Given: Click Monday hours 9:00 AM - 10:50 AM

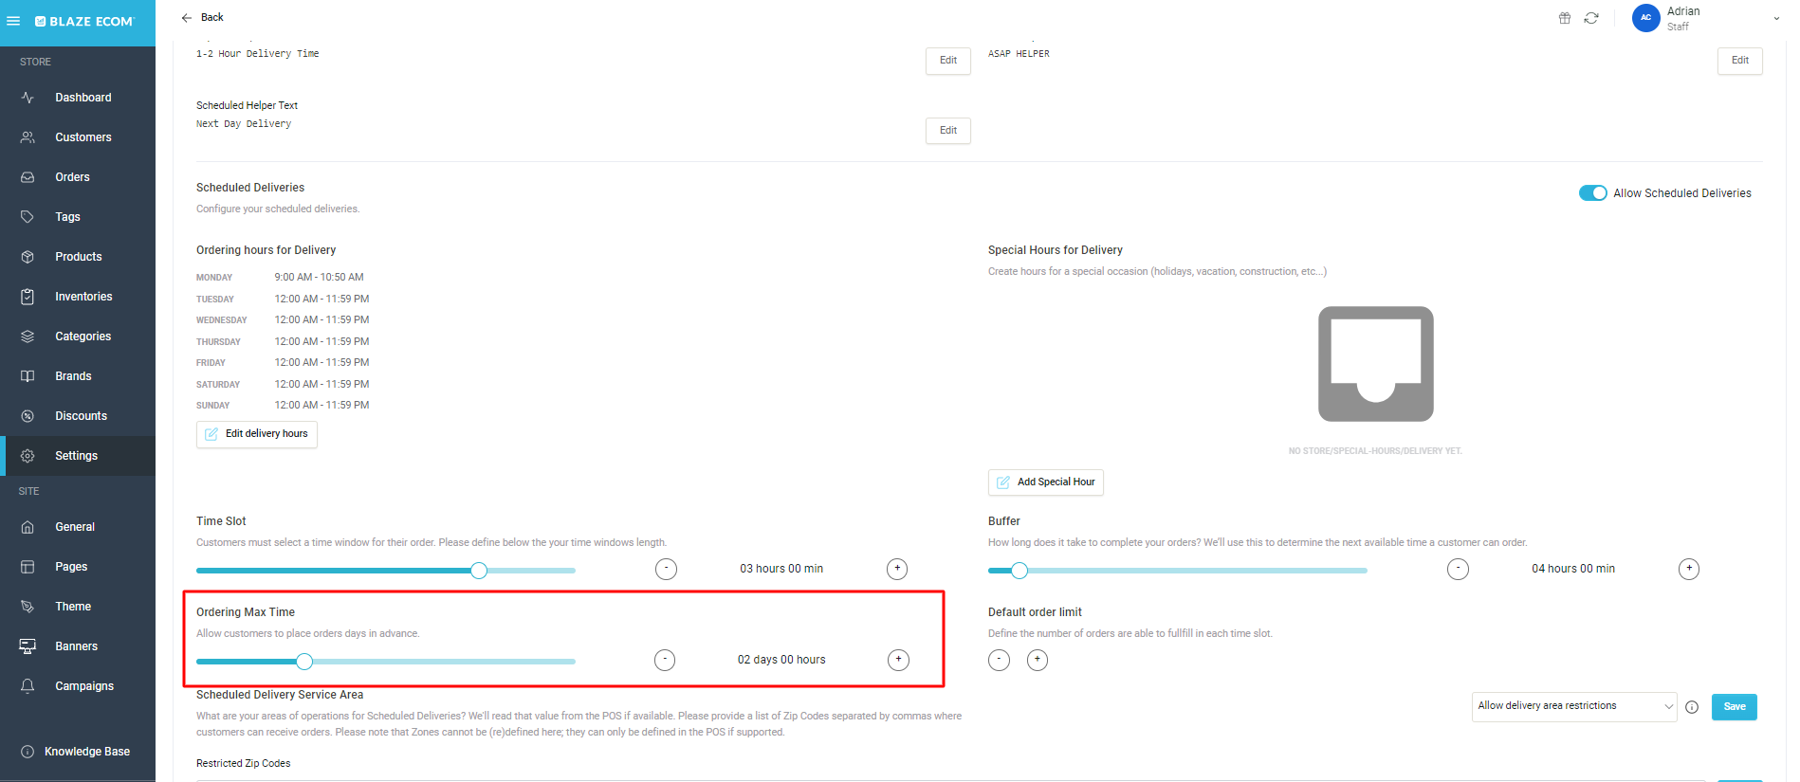Looking at the screenshot, I should [320, 278].
